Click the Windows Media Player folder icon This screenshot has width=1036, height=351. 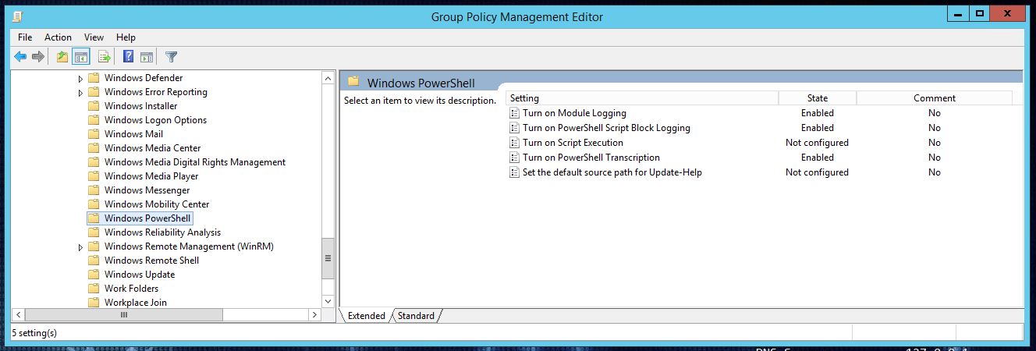tap(94, 176)
